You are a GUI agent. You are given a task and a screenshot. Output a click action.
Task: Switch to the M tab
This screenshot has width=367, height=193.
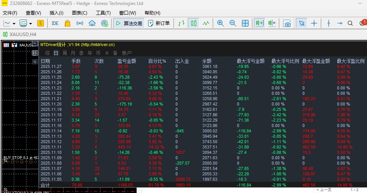(107, 53)
